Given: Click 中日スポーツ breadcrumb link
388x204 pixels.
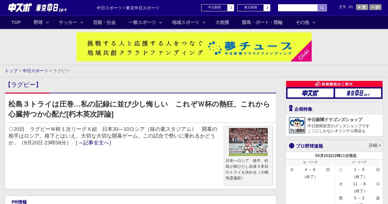Looking at the screenshot, I should click(35, 71).
